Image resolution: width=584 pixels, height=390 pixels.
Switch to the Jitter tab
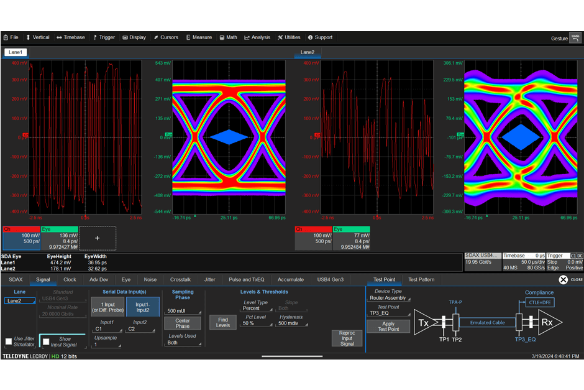coord(209,280)
